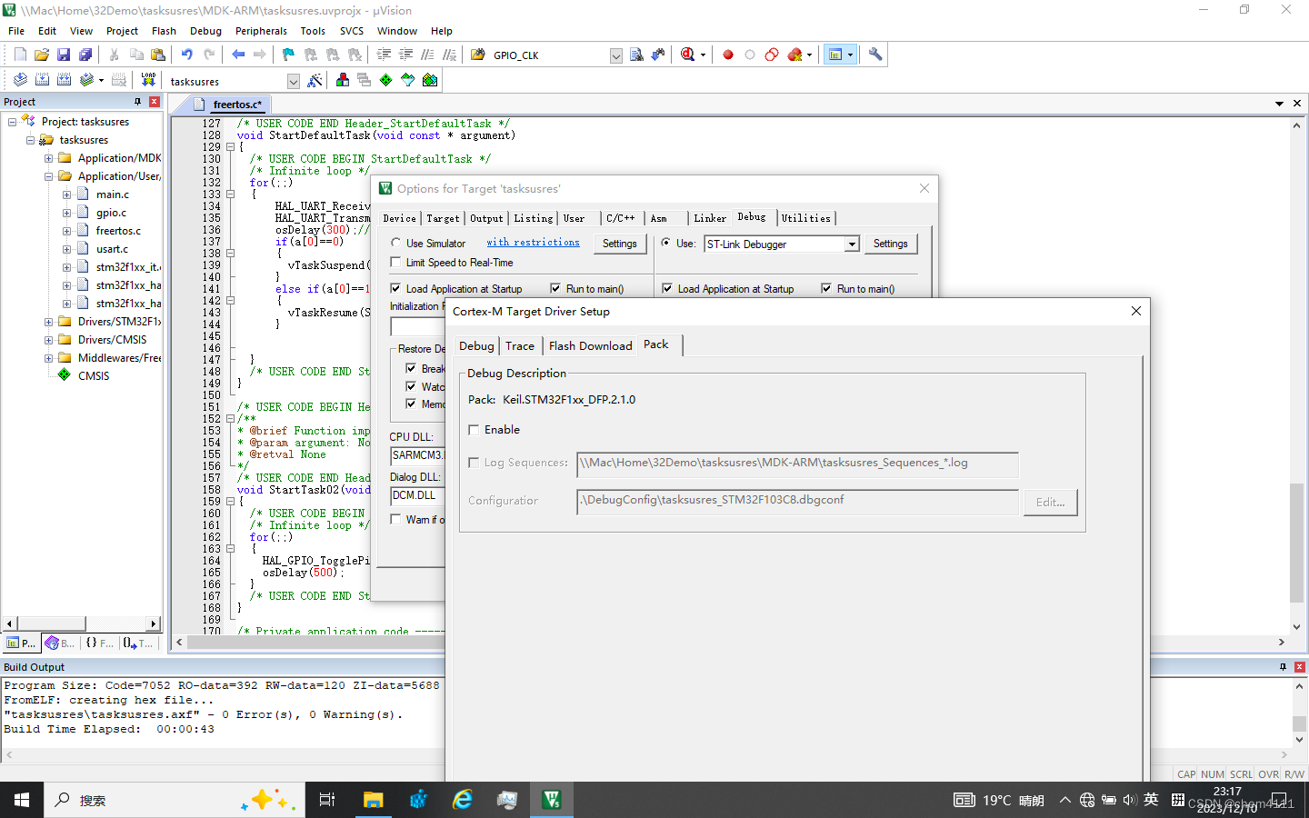Select the Use Simulator radio button
Viewport: 1309px width, 818px height.
(x=395, y=243)
